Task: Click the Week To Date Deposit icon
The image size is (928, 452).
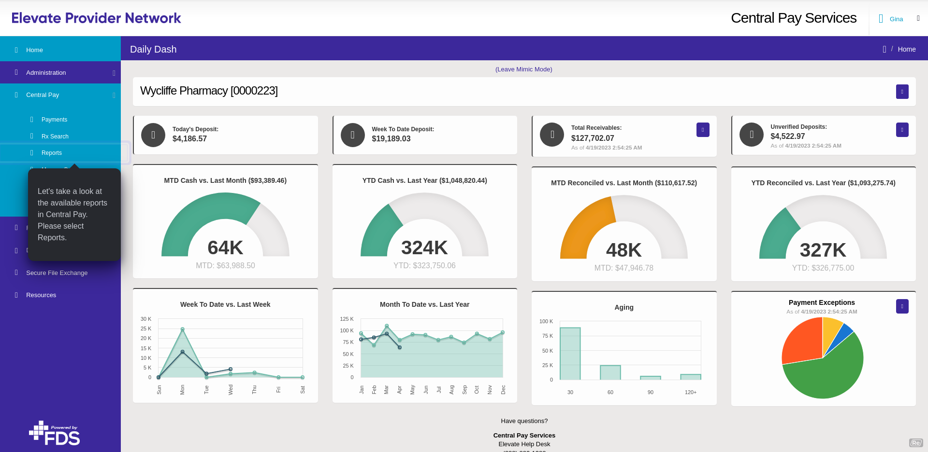Action: tap(353, 135)
